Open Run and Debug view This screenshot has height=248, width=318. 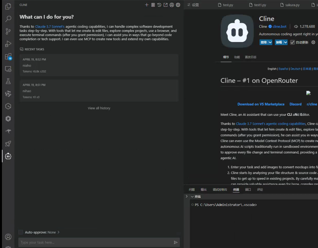click(8, 44)
